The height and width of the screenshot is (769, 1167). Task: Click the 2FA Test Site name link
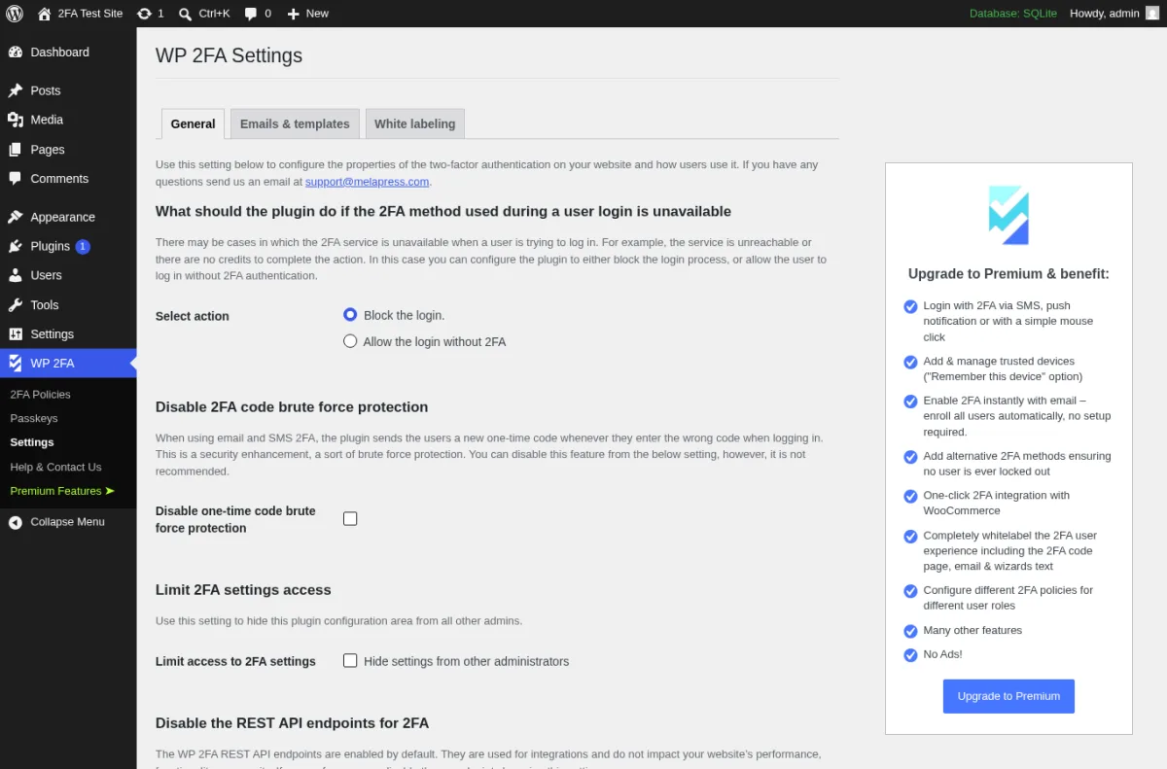point(90,14)
